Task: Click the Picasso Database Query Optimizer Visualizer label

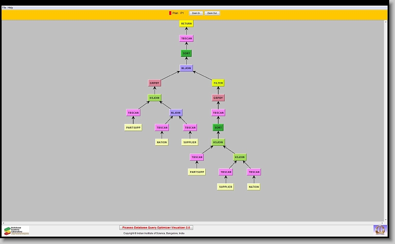Action: [x=156, y=227]
